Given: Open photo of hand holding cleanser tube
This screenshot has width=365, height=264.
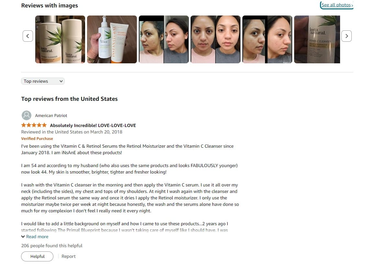Looking at the screenshot, I should [112, 39].
